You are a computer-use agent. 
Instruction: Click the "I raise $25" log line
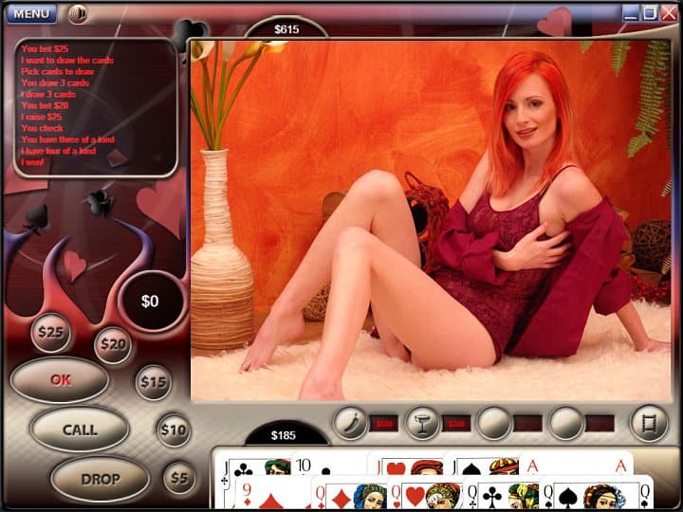[42, 117]
